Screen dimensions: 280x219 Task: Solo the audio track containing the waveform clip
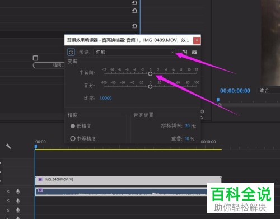[8, 192]
